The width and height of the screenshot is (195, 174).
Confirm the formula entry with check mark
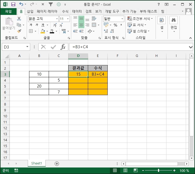click(x=53, y=47)
